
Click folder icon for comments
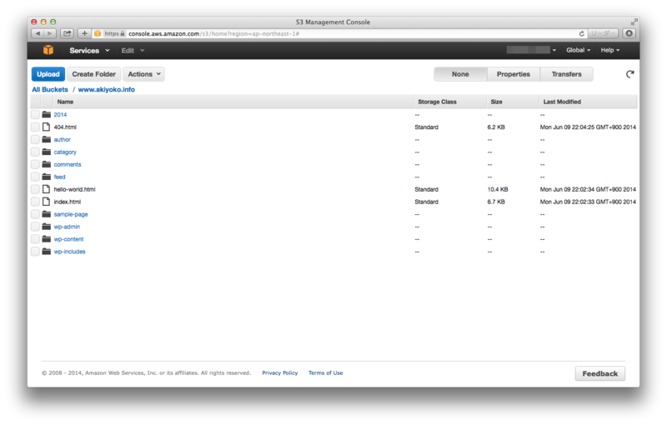[47, 164]
